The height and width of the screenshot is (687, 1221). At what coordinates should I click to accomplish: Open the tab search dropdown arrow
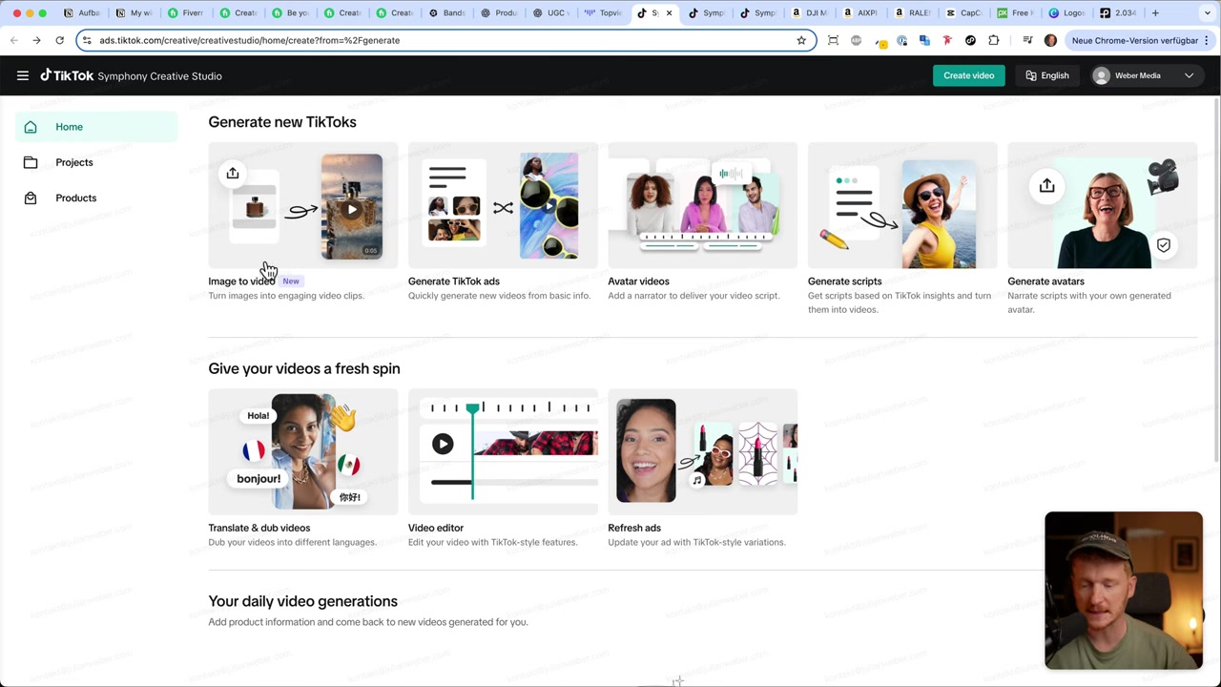tap(1206, 13)
